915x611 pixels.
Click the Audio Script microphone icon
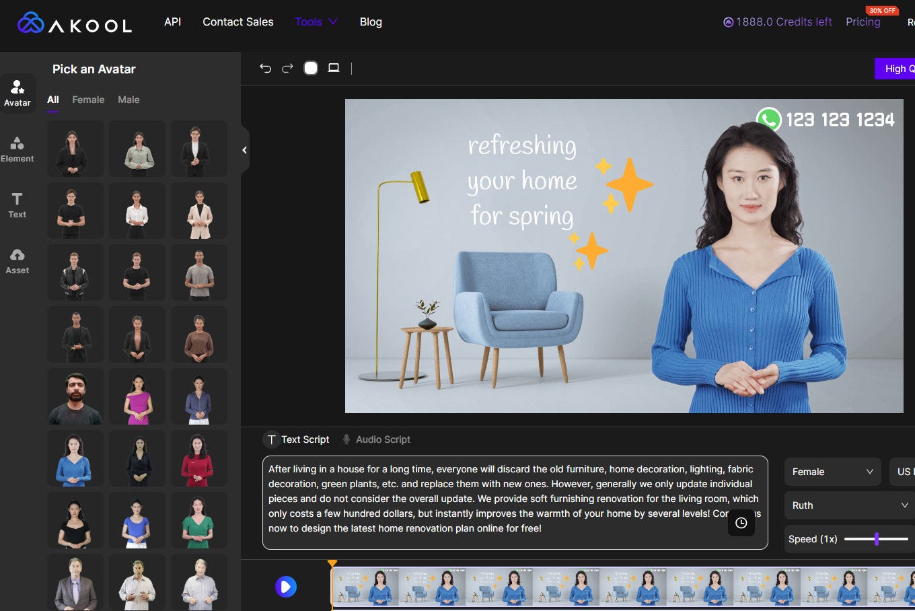[x=346, y=439]
